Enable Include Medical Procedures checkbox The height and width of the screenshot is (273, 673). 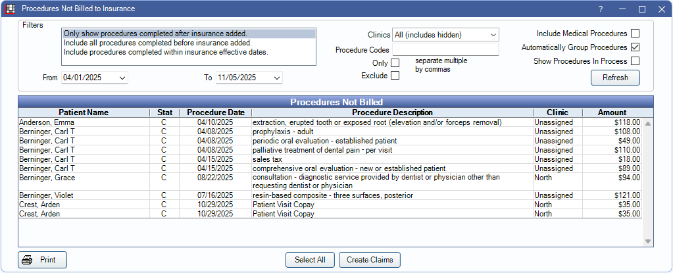[x=635, y=34]
